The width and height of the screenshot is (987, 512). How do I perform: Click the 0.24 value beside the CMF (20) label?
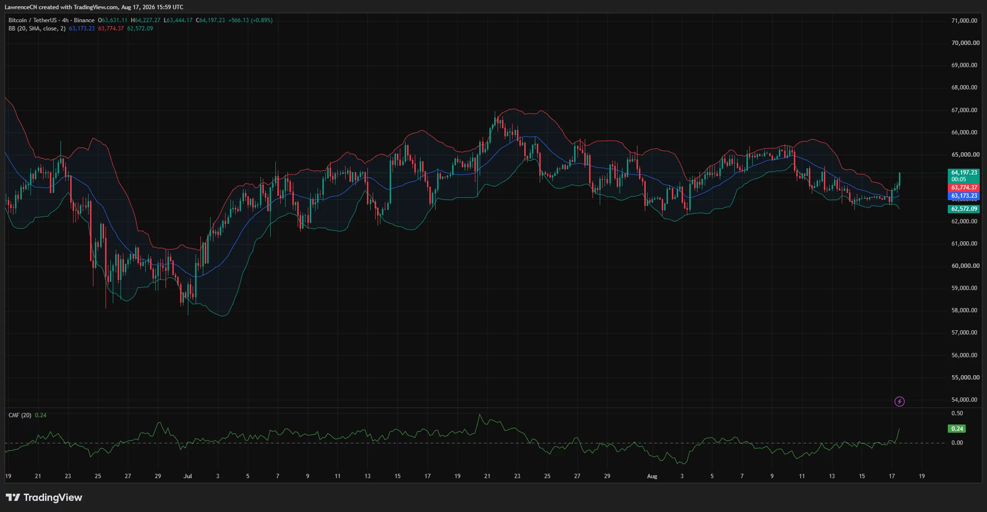(41, 415)
